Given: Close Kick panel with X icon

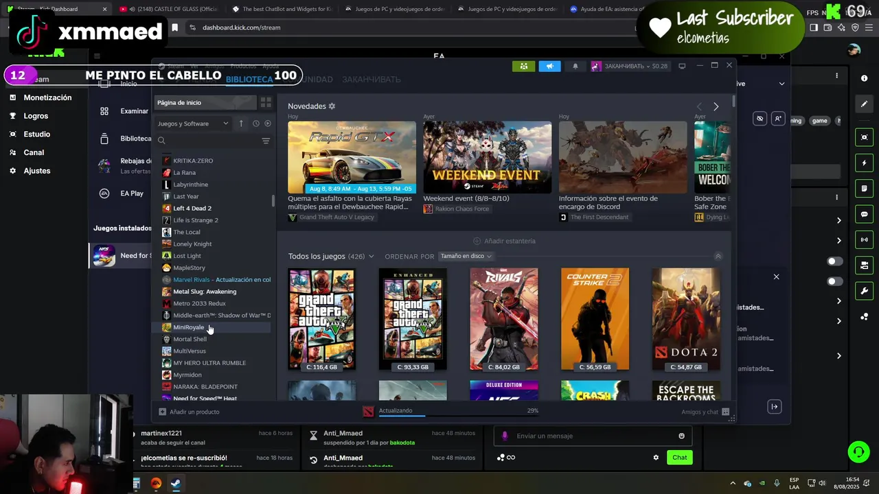Looking at the screenshot, I should tap(776, 277).
